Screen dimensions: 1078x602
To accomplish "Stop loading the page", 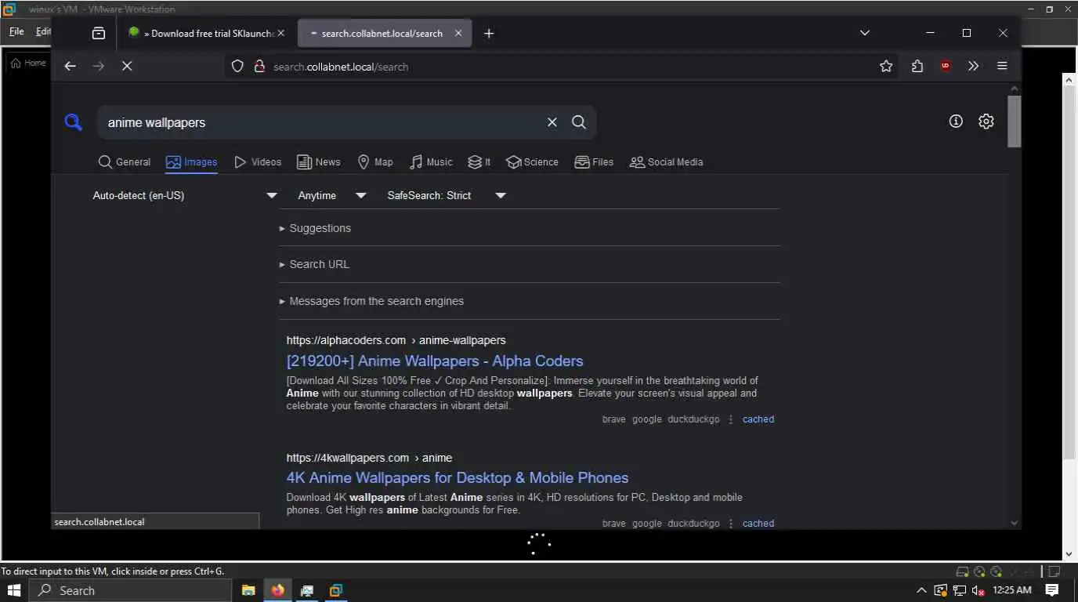I will [127, 67].
